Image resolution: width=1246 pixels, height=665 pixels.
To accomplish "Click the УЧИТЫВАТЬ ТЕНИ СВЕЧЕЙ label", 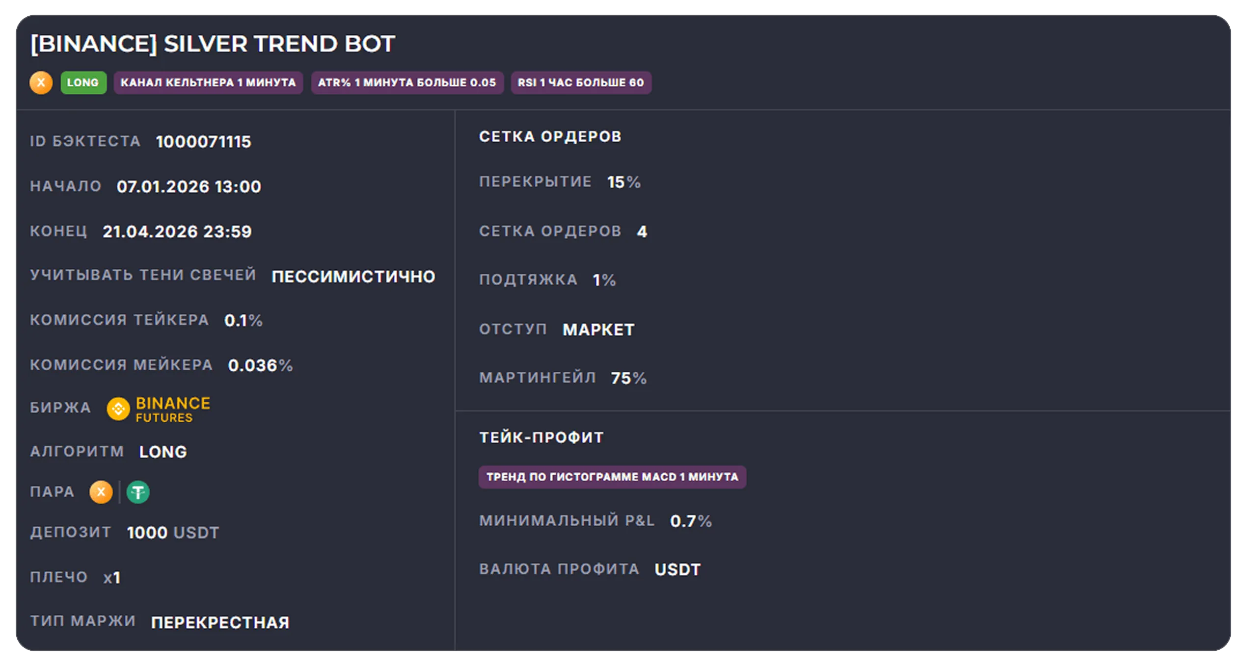I will click(x=143, y=275).
